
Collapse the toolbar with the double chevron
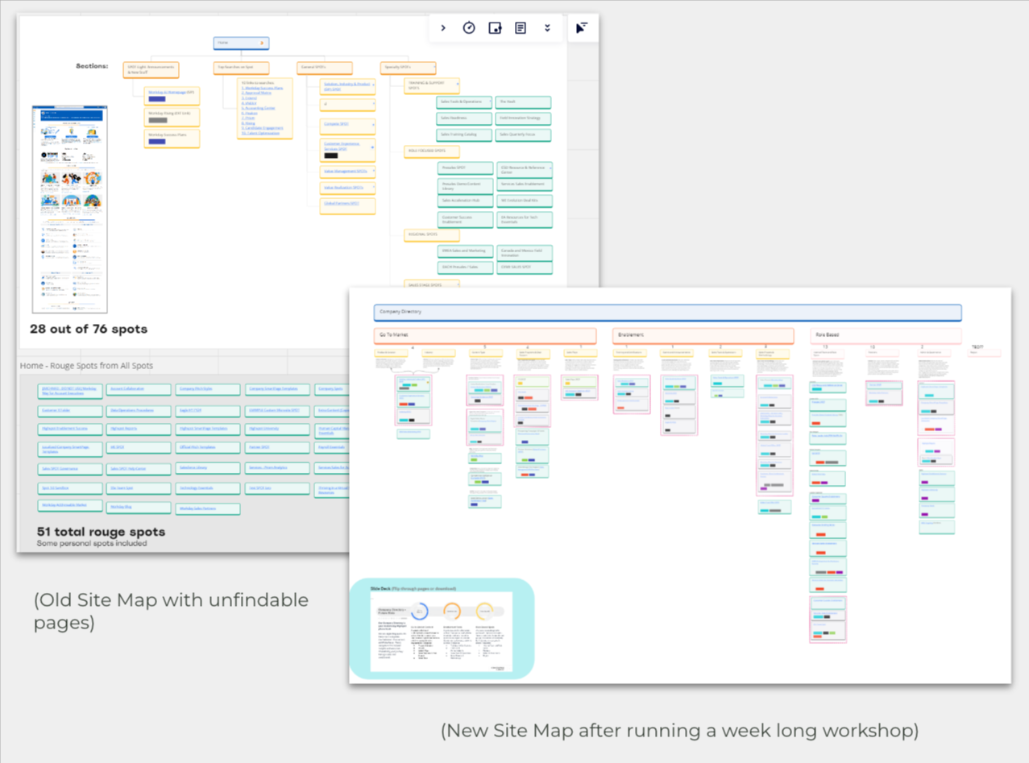point(547,28)
